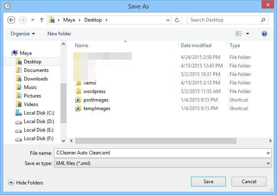
Task: Click the Back navigation arrow
Action: [11, 20]
